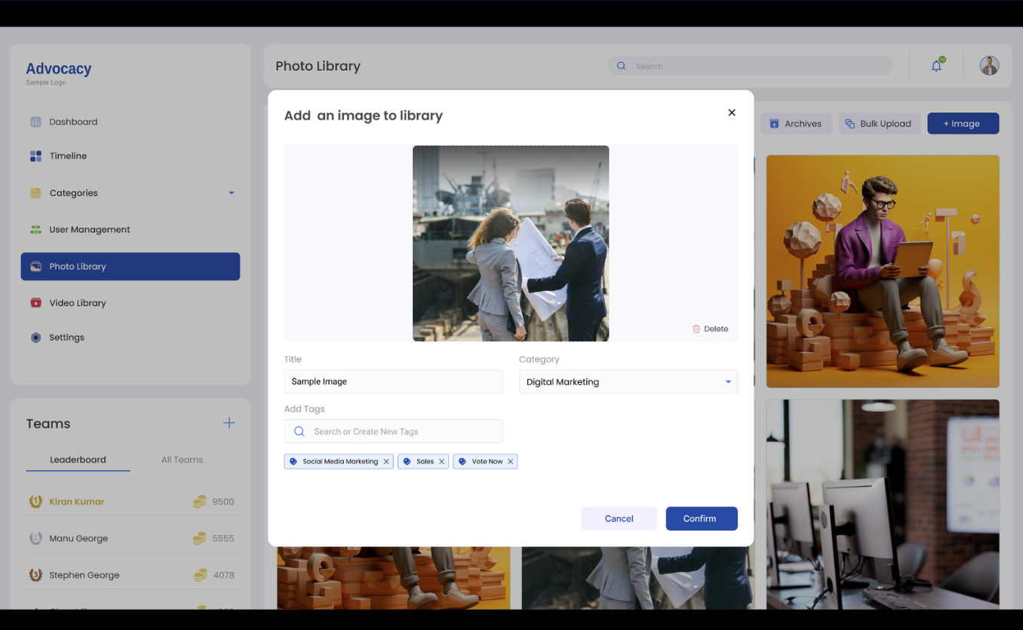Switch to the All Teams tab

click(x=182, y=459)
